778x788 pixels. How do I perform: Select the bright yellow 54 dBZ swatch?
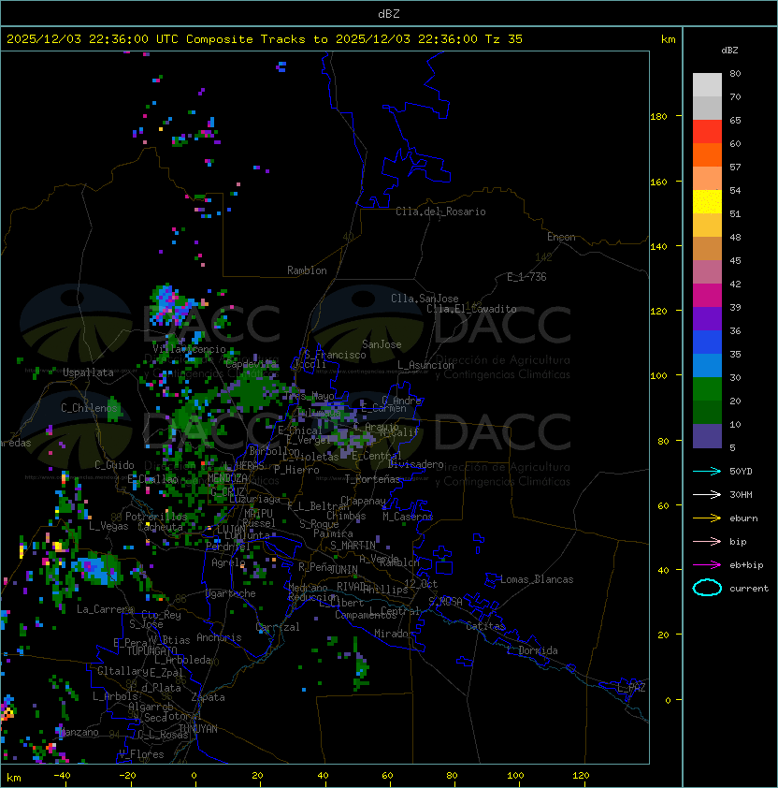707,201
